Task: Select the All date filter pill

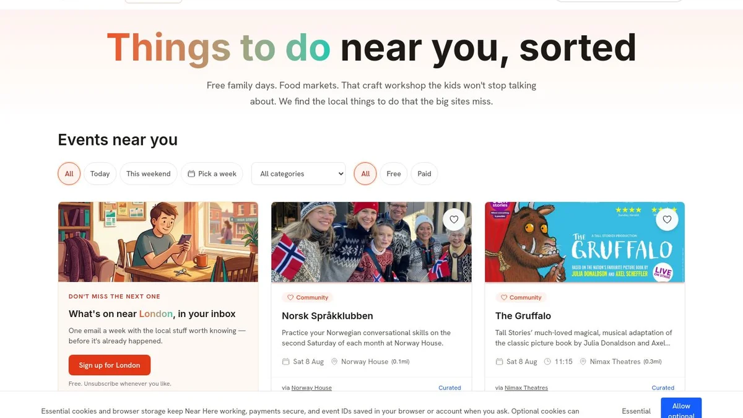Action: coord(69,174)
